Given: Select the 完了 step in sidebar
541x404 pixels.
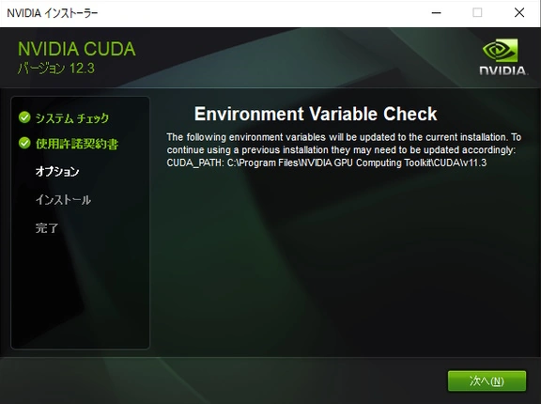Looking at the screenshot, I should [47, 228].
